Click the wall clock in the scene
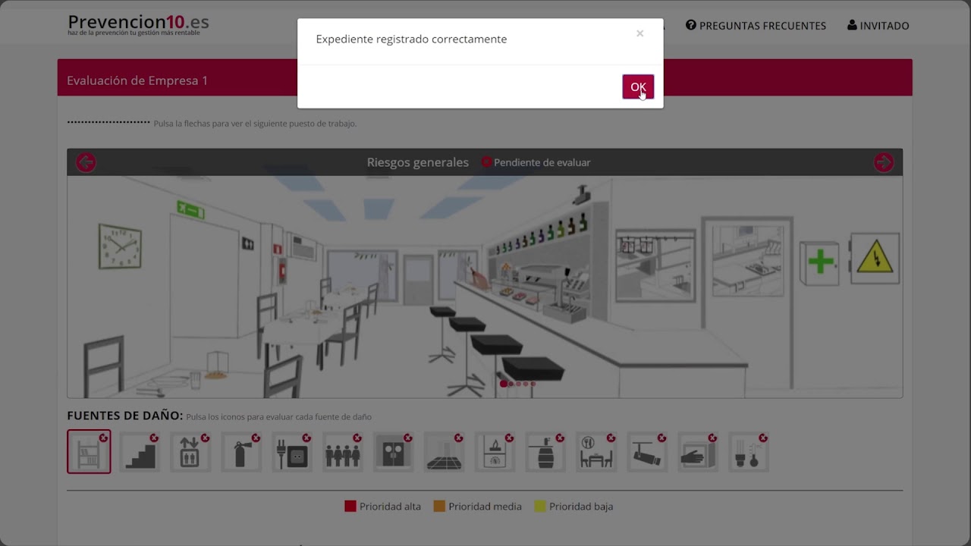 pos(120,246)
